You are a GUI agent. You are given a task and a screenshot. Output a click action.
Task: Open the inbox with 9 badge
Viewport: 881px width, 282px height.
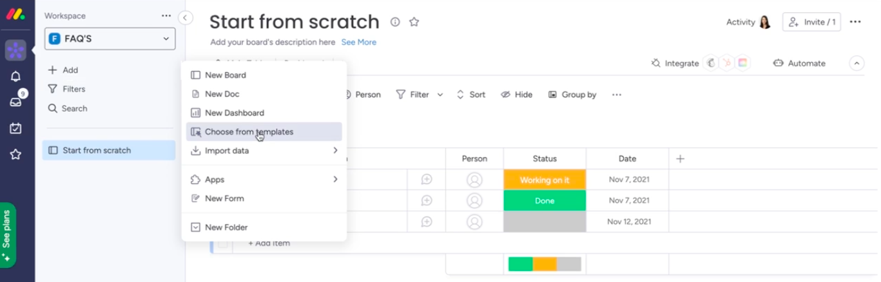point(15,102)
